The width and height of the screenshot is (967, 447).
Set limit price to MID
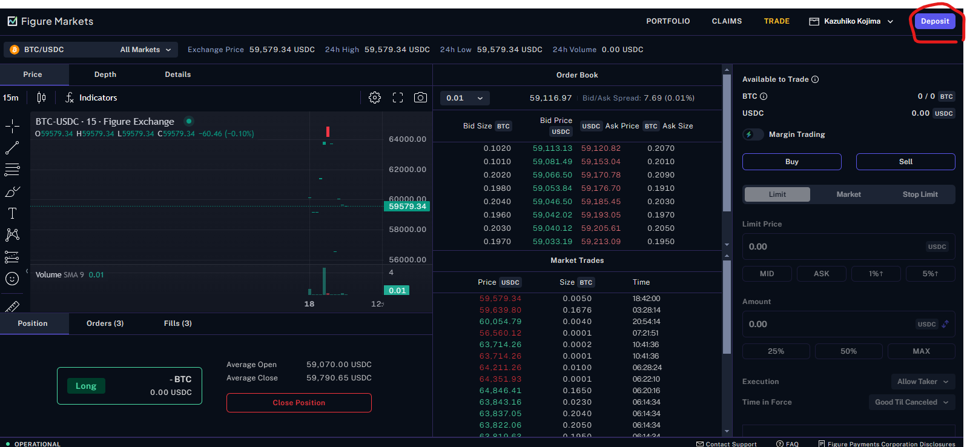[x=767, y=274]
